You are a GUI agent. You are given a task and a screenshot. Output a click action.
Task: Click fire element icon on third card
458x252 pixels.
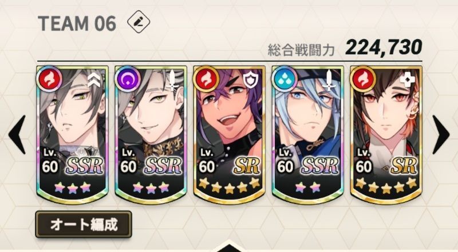[206, 79]
